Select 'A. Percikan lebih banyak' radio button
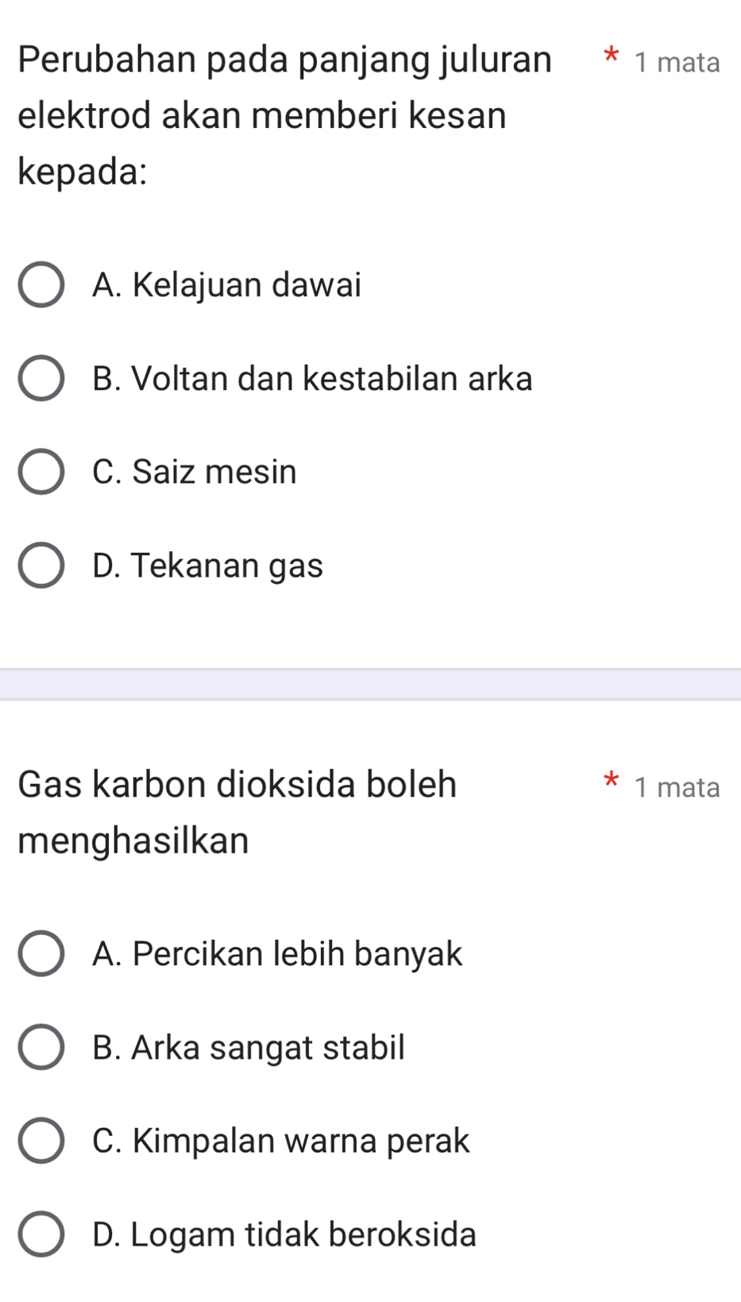This screenshot has width=741, height=1302. [x=41, y=953]
